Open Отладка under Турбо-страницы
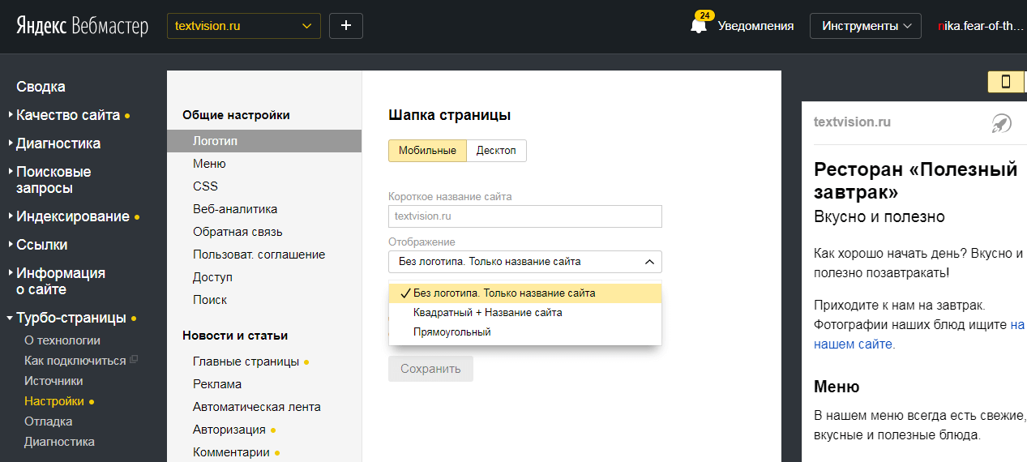 pyautogui.click(x=48, y=421)
